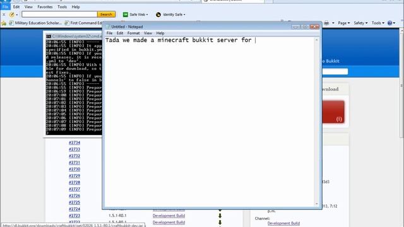Open Internet Explorer View menu
The width and height of the screenshot is (404, 227).
tap(28, 7)
